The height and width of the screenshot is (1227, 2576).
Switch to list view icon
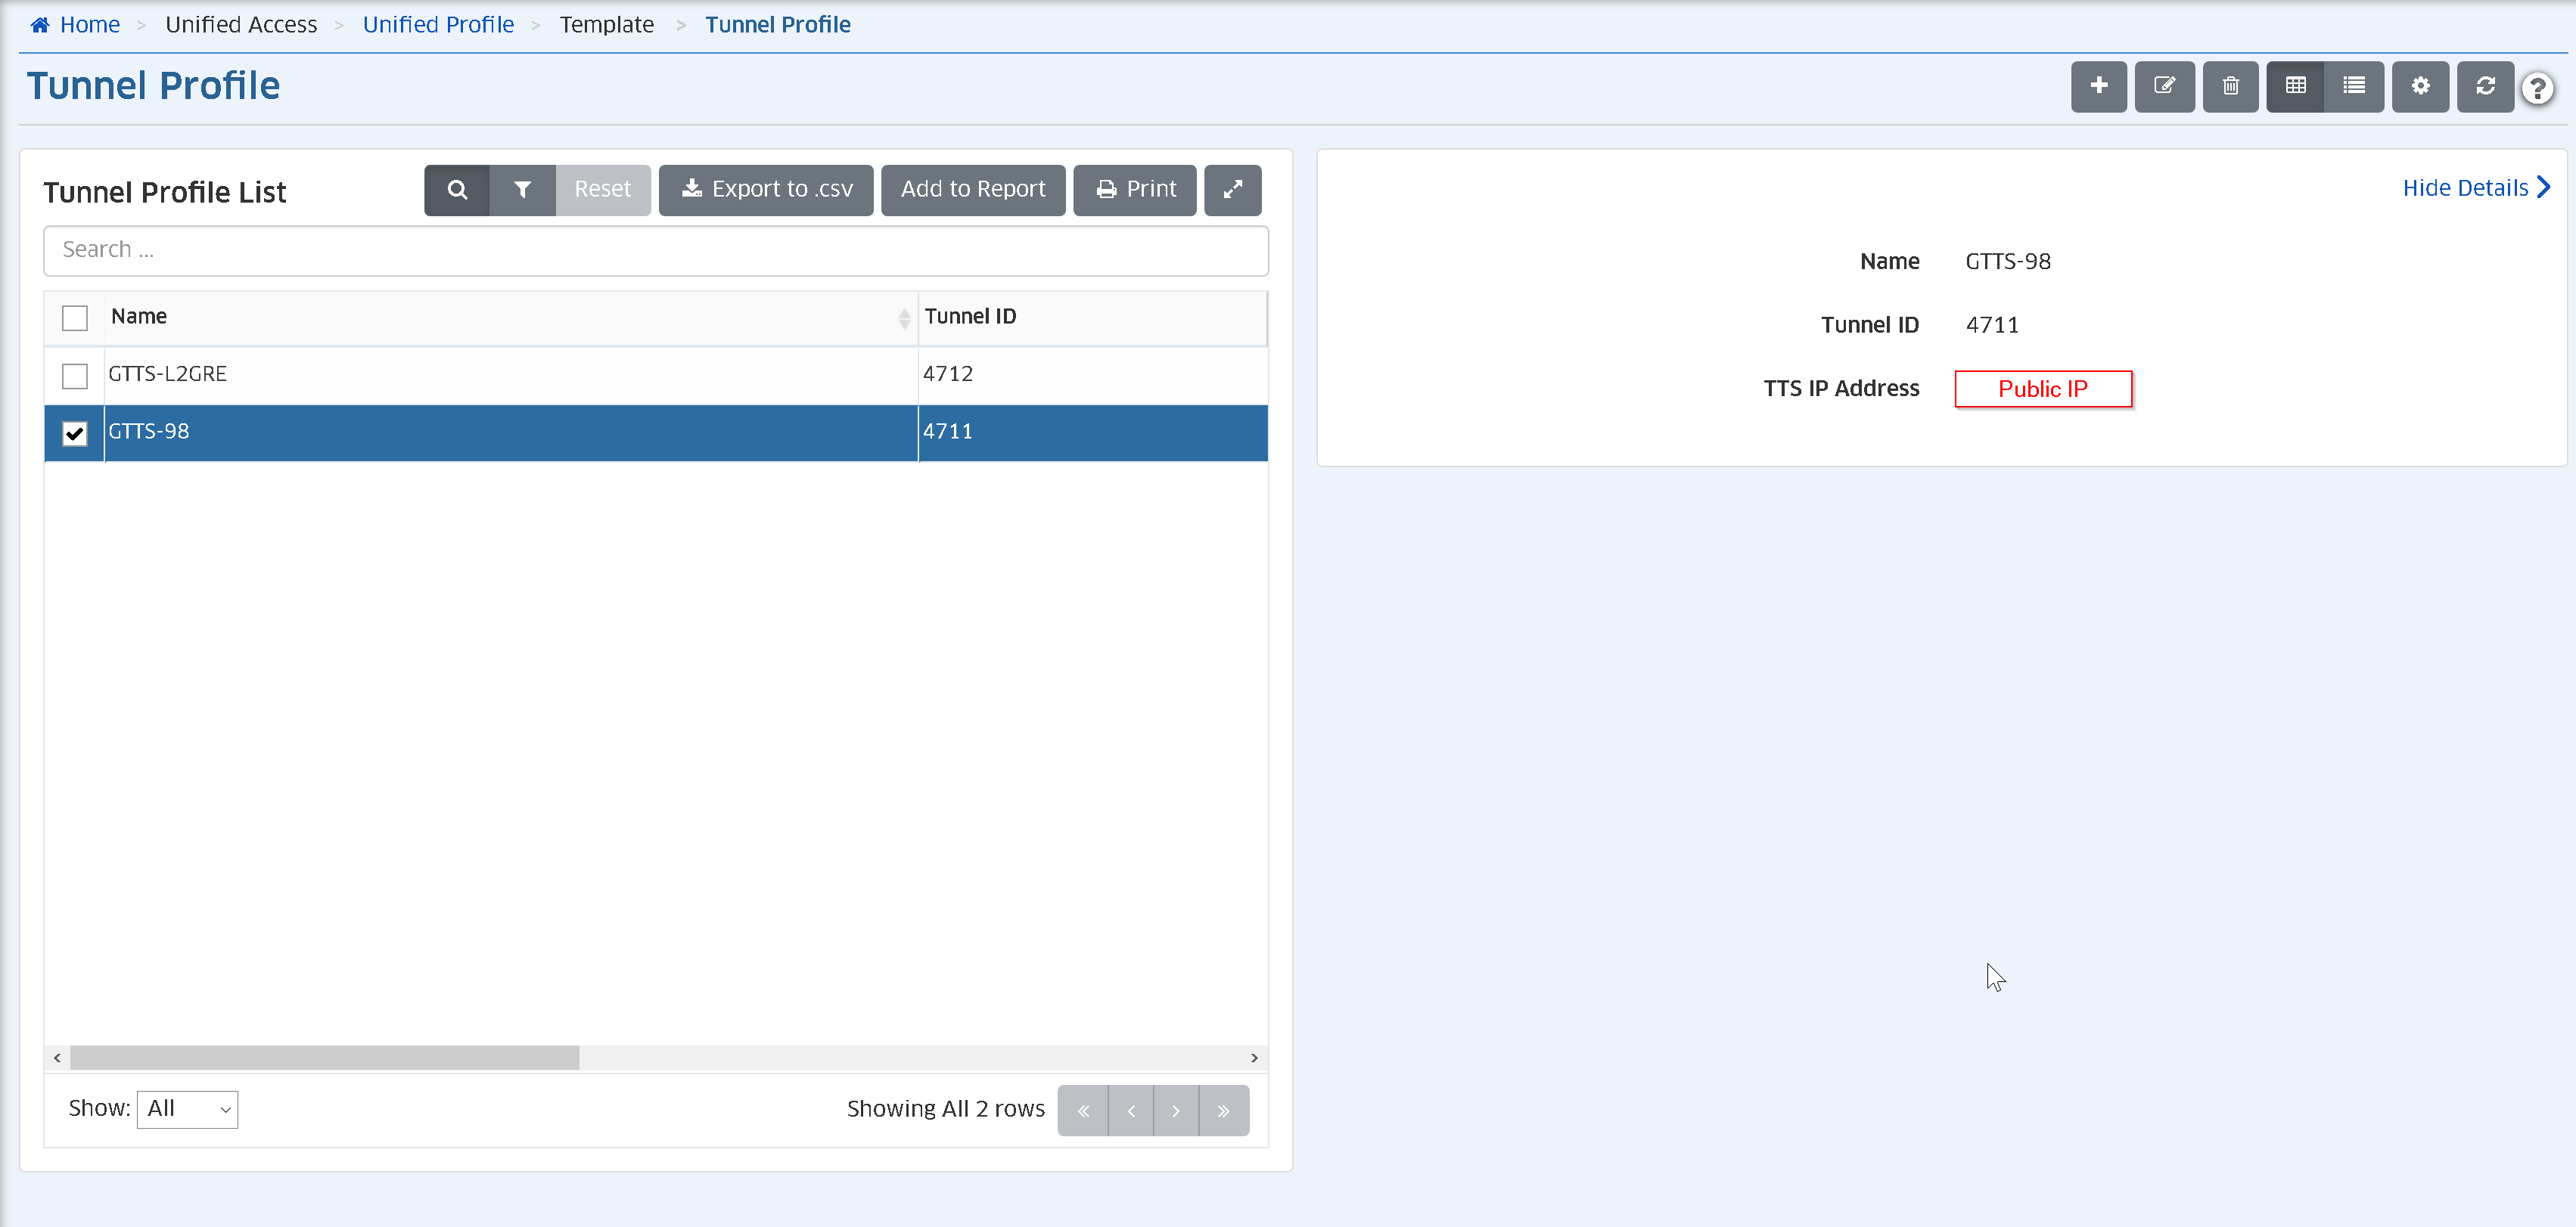pyautogui.click(x=2354, y=86)
